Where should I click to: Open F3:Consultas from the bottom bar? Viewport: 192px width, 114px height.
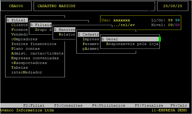coord(68,105)
